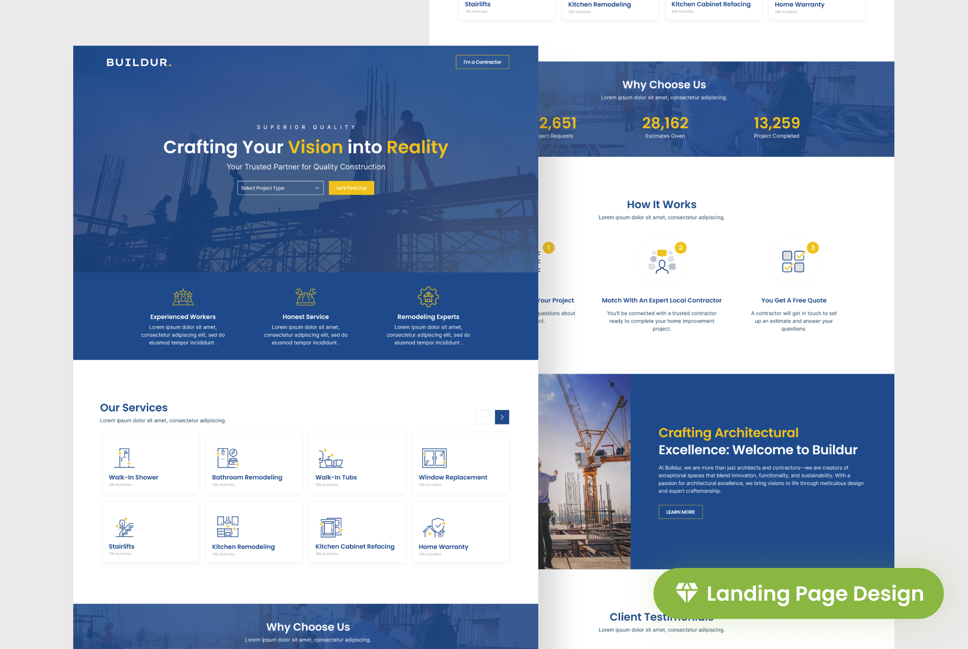The height and width of the screenshot is (649, 968).
Task: Click the crane construction photo
Action: (584, 471)
